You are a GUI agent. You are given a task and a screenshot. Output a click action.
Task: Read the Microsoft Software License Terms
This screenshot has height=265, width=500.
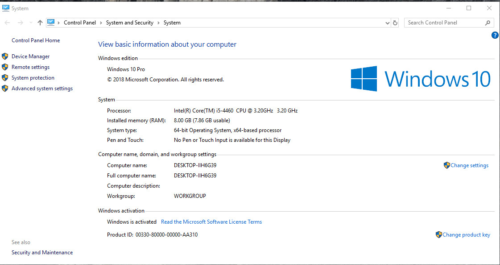tap(211, 222)
